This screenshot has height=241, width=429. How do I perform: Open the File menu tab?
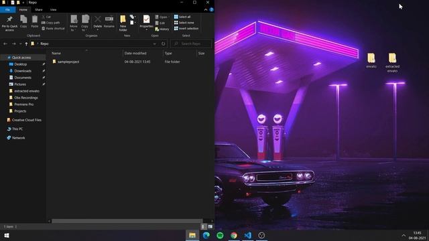tap(7, 9)
